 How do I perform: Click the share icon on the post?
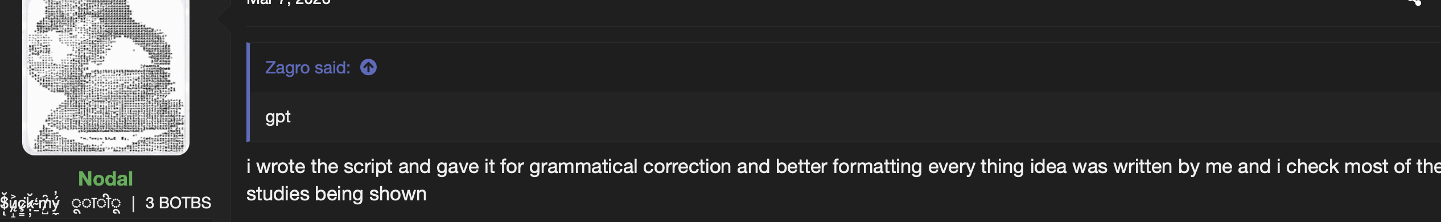pyautogui.click(x=1415, y=2)
